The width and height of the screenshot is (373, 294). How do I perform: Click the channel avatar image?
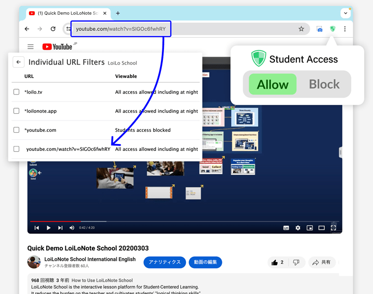[34, 262]
